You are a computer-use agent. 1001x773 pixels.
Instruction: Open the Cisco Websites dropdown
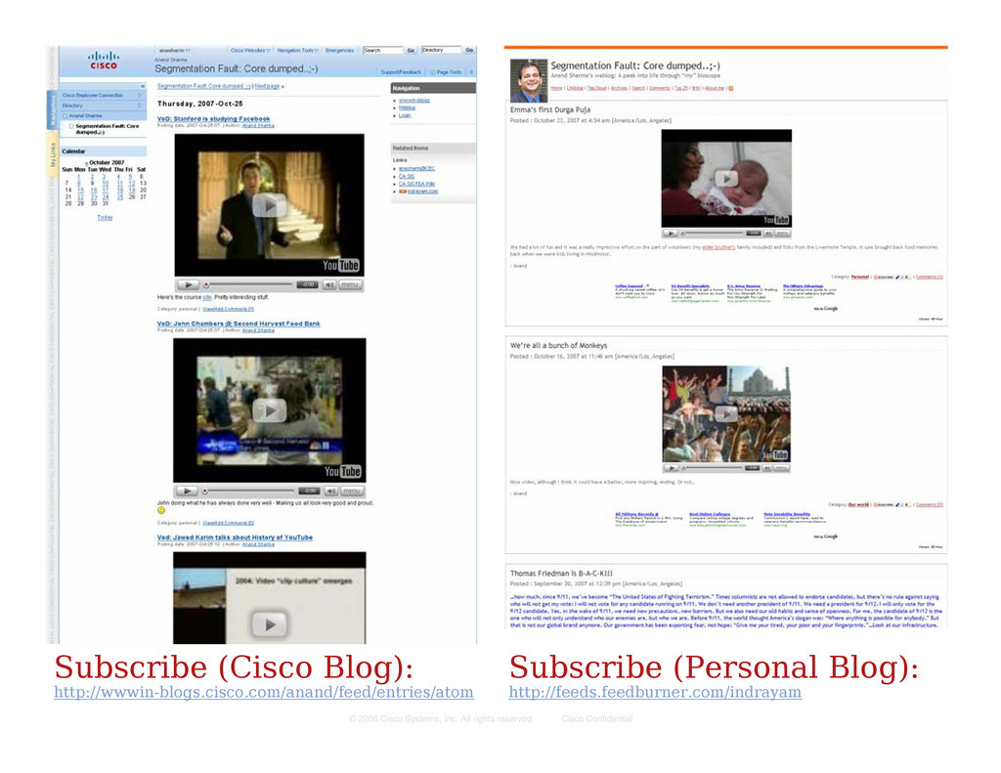(250, 50)
